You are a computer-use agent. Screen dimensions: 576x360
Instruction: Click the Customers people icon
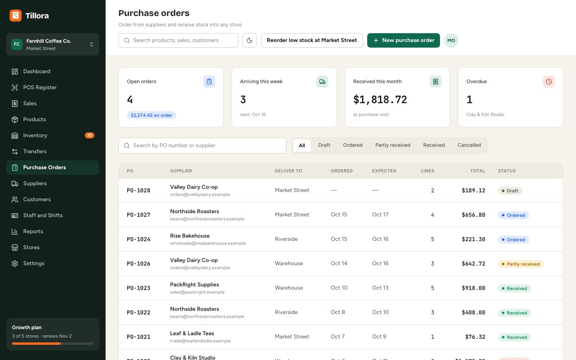tap(15, 200)
